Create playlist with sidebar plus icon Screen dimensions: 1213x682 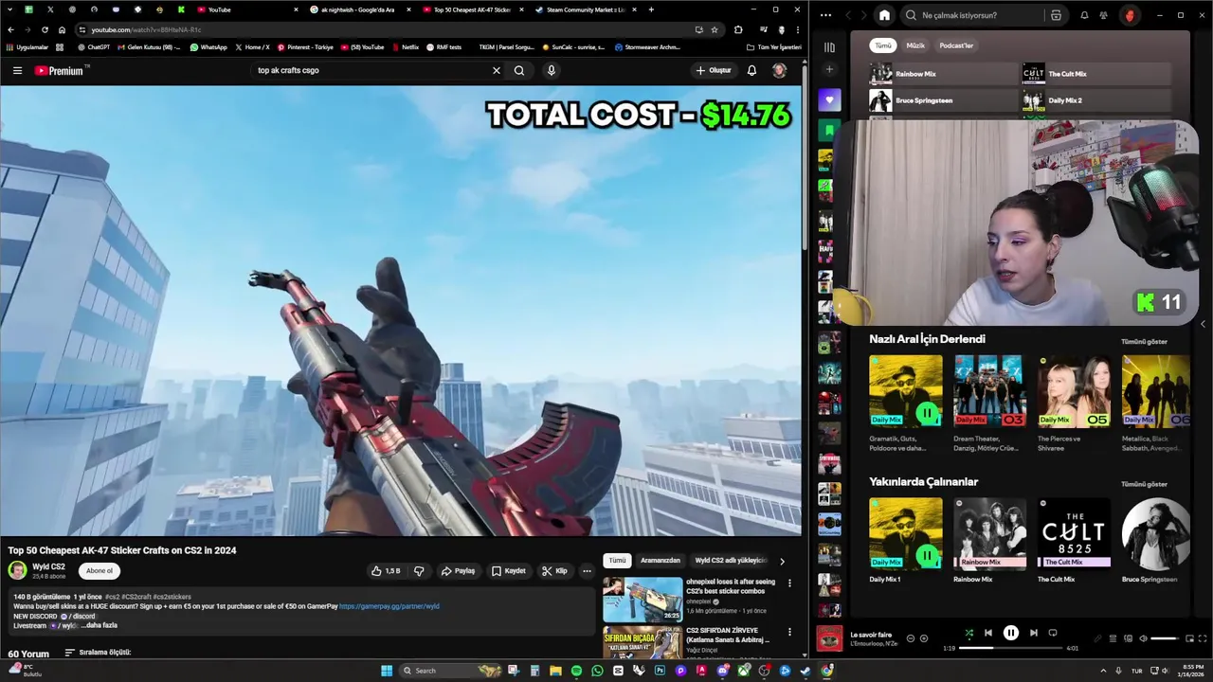click(x=829, y=69)
